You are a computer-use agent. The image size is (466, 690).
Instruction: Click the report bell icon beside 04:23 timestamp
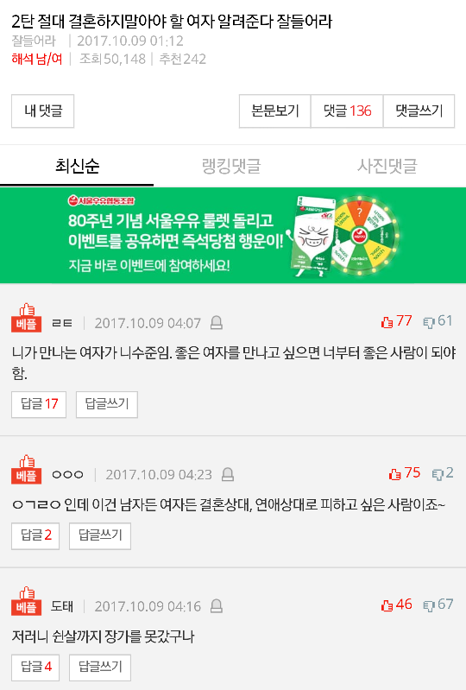click(x=227, y=474)
